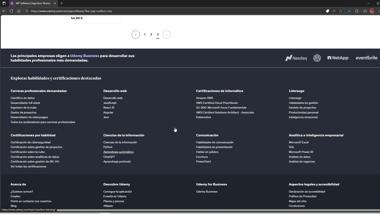Open the Java topic link

point(106,117)
